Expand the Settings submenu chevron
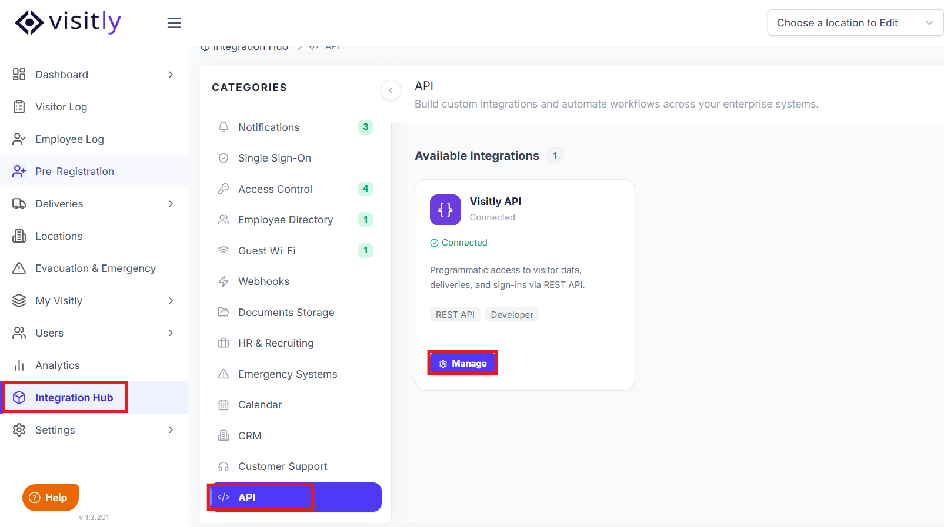 point(171,430)
